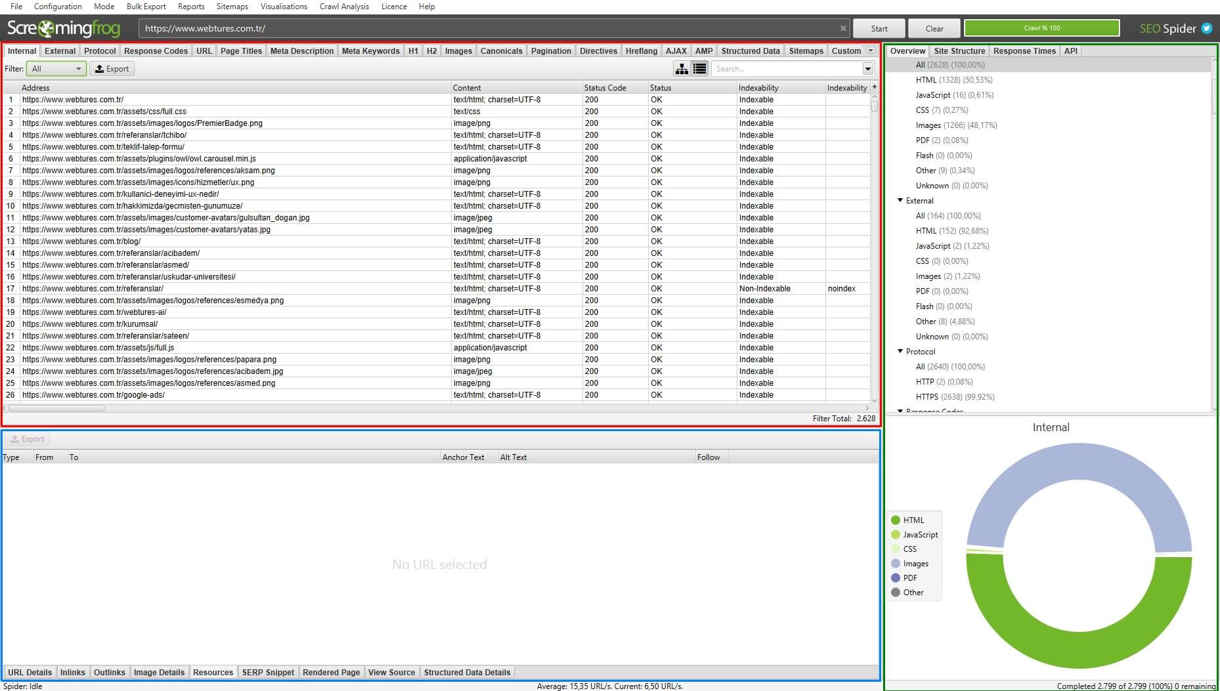This screenshot has width=1220, height=691.
Task: Sort by the Content column header
Action: click(516, 87)
